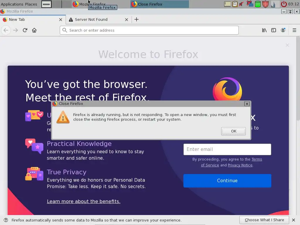This screenshot has height=225, width=300.
Task: Reload the current page
Action: pos(25,30)
